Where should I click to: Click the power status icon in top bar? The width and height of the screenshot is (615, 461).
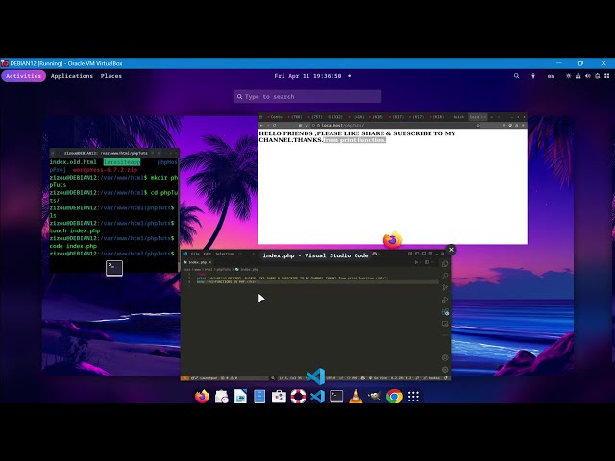pos(598,76)
